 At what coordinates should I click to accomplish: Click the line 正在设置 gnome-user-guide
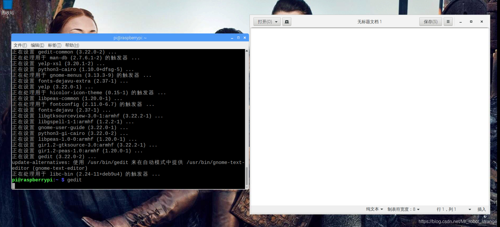tap(70, 128)
